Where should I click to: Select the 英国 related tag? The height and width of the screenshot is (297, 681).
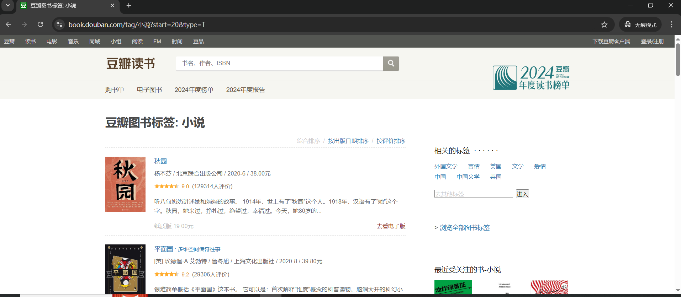496,177
